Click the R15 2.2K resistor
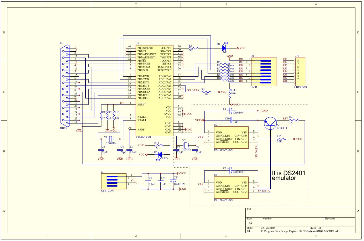Image resolution: width=364 pixels, height=241 pixels. [x=280, y=139]
